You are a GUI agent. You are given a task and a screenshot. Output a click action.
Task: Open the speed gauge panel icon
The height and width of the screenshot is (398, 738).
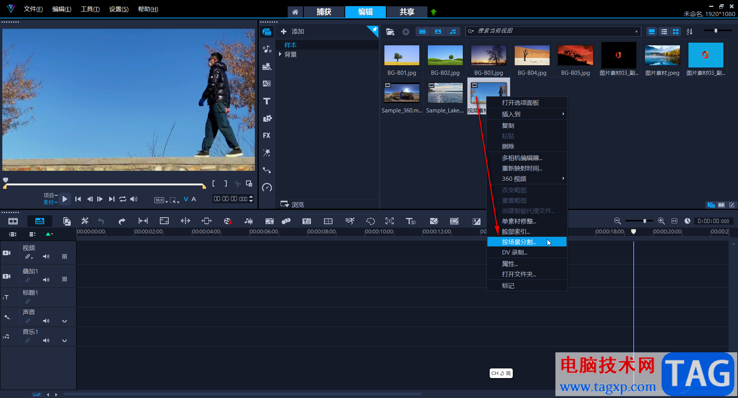click(x=267, y=187)
